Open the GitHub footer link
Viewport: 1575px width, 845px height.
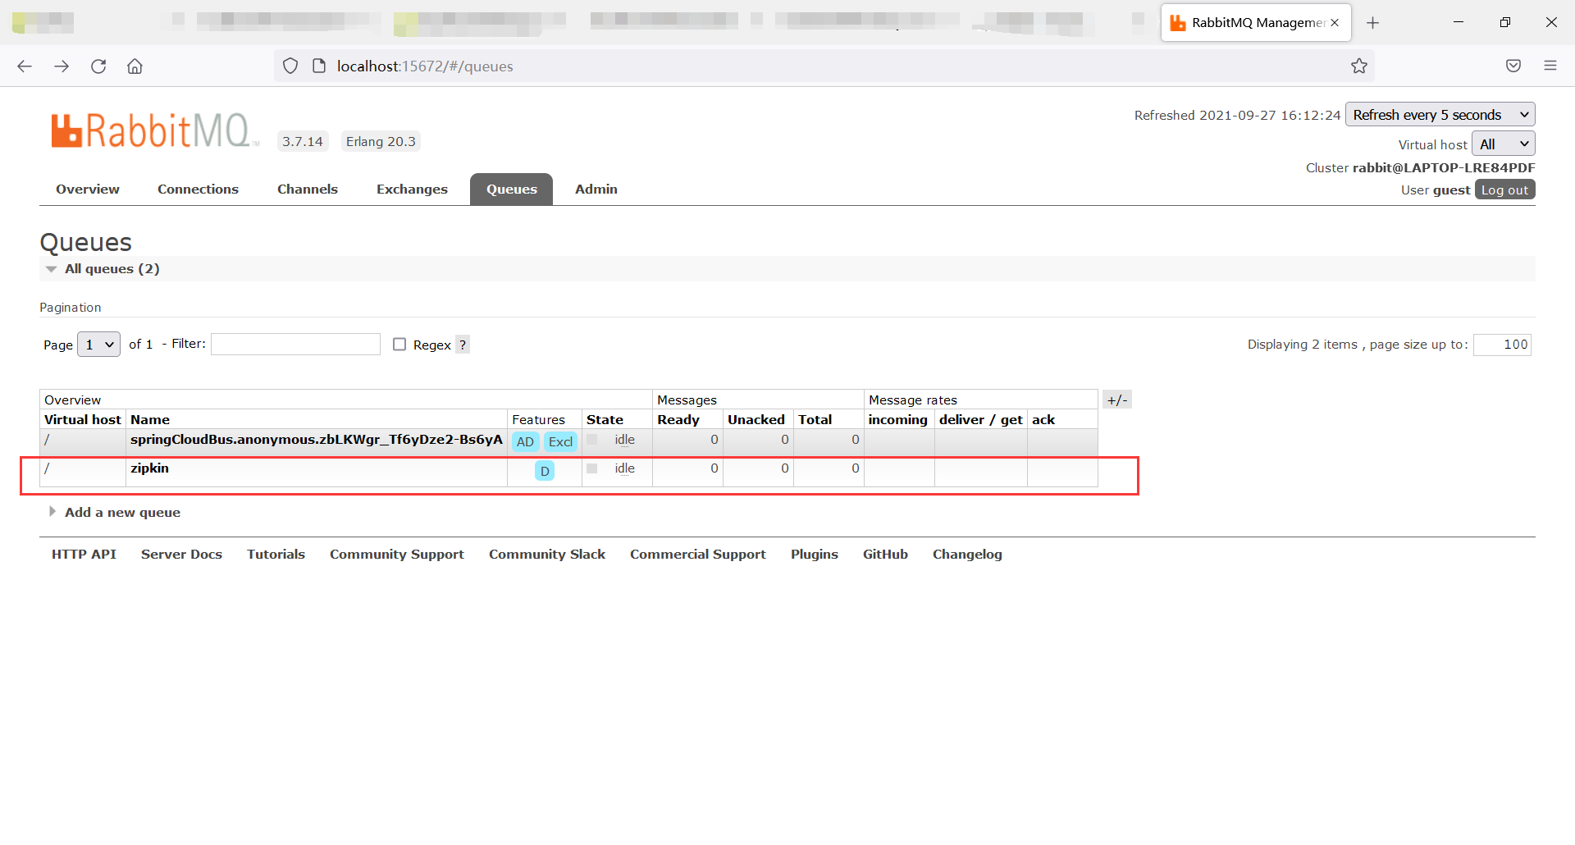(x=885, y=555)
